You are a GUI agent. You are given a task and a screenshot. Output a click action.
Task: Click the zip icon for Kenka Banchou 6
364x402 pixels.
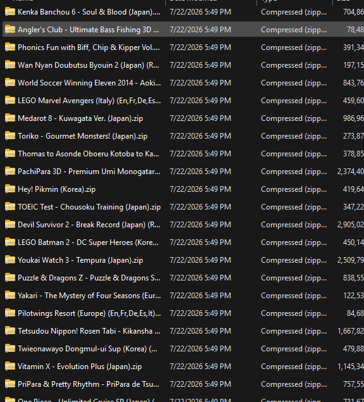[10, 12]
